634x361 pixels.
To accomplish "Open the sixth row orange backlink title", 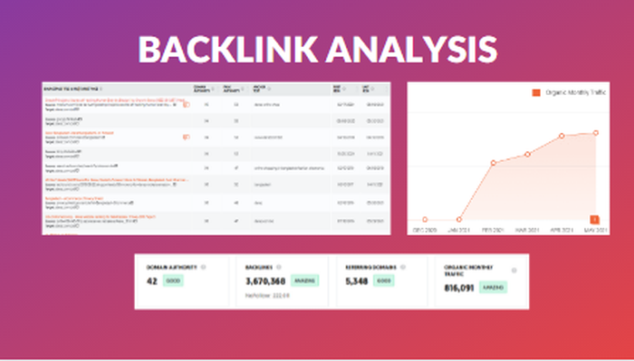I will [x=117, y=180].
